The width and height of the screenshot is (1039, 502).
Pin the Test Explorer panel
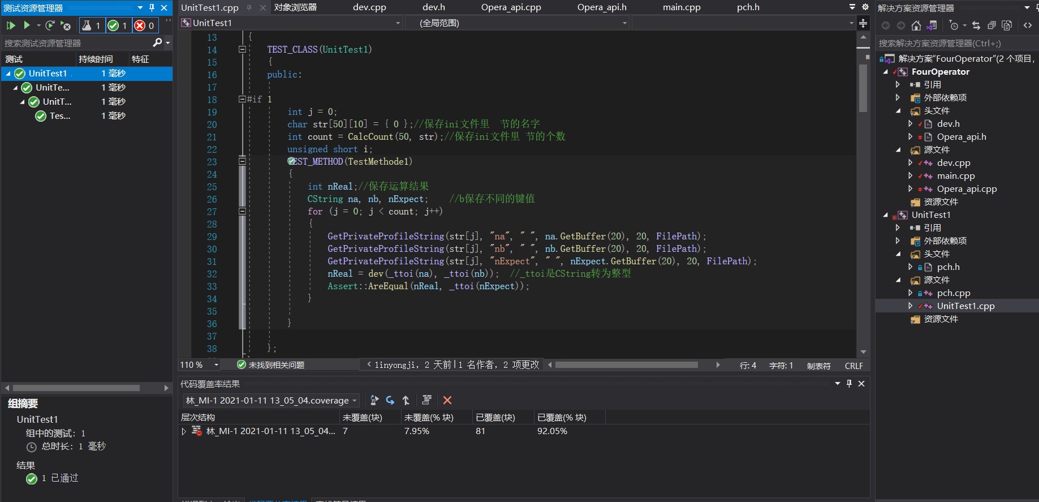click(152, 8)
